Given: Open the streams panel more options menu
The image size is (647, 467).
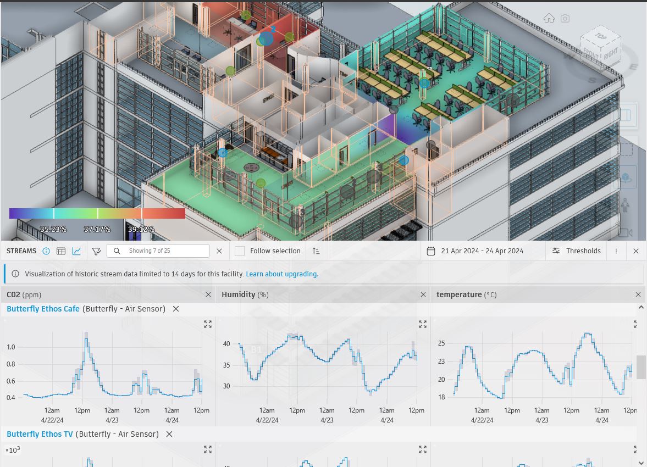Looking at the screenshot, I should point(616,251).
